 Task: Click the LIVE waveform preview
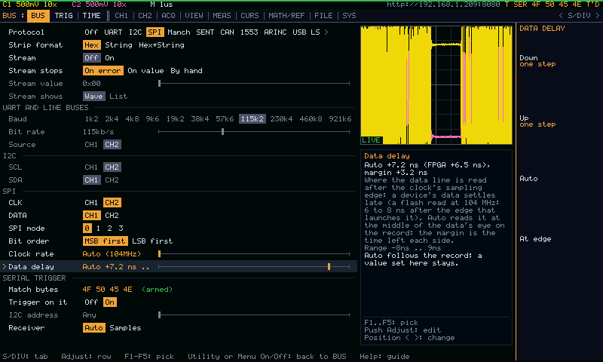tap(436, 85)
